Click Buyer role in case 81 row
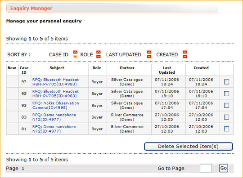 click(97, 129)
